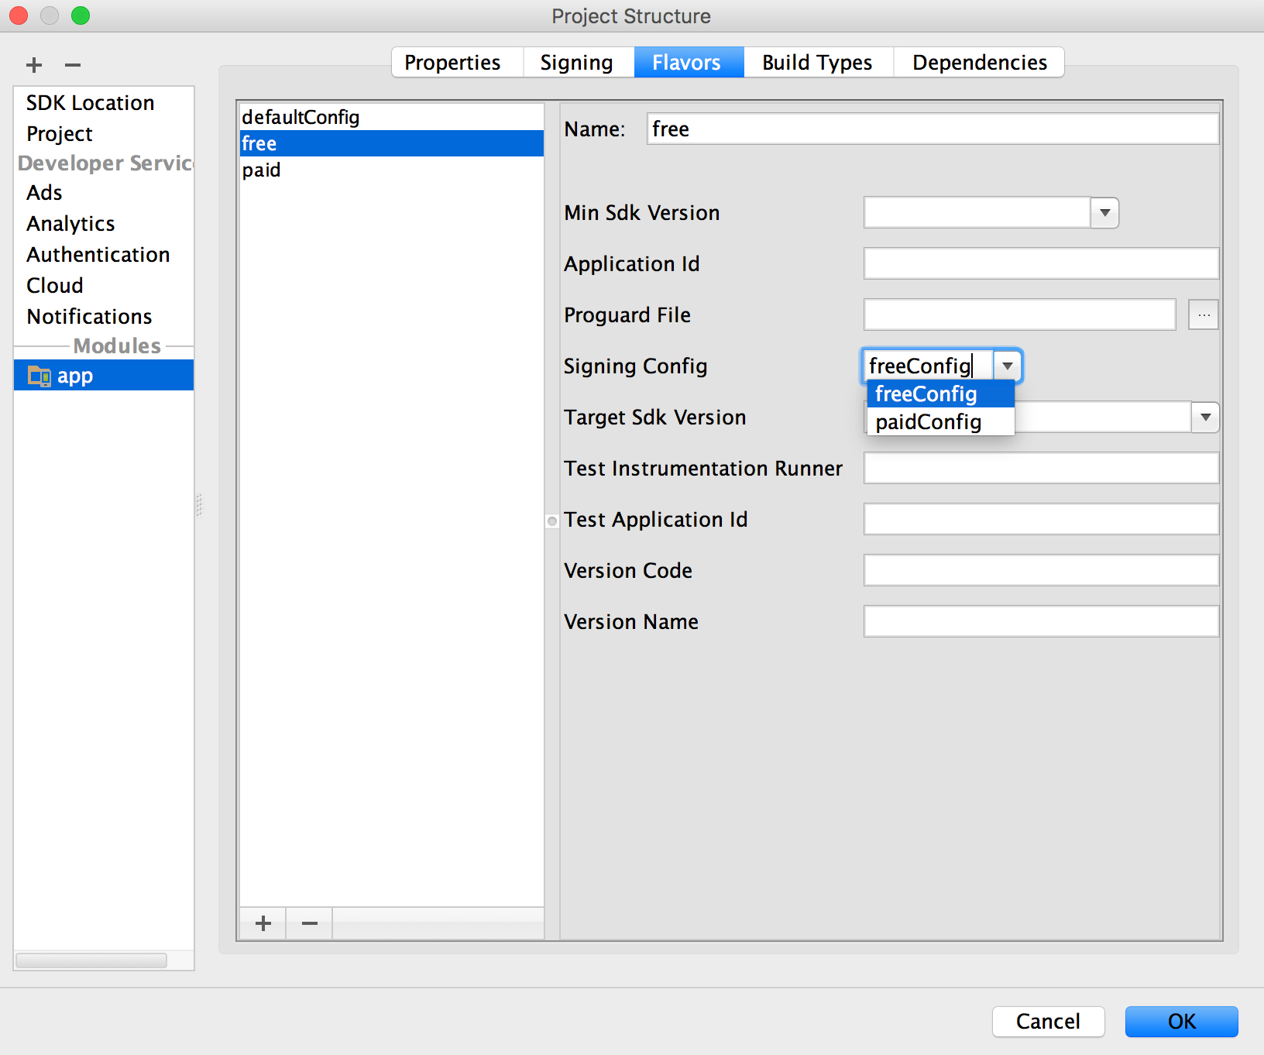This screenshot has width=1264, height=1055.
Task: Remove the selected flavor with minus button
Action: (x=310, y=923)
